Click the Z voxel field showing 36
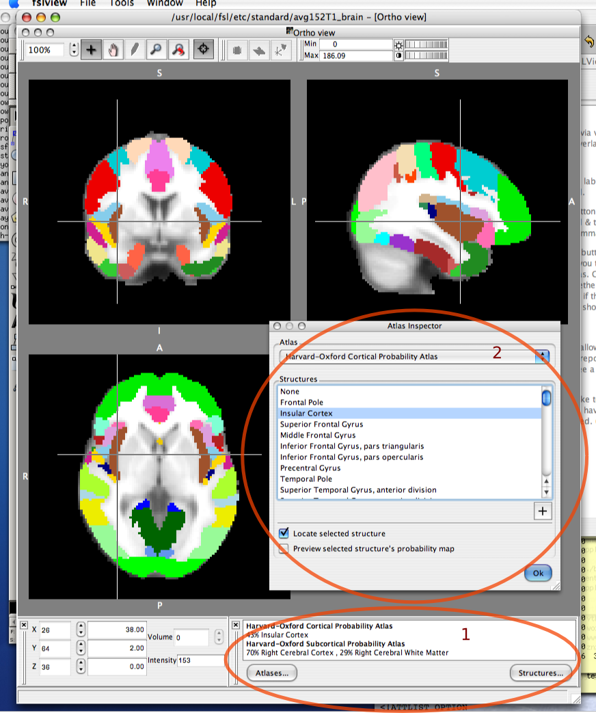 (55, 667)
